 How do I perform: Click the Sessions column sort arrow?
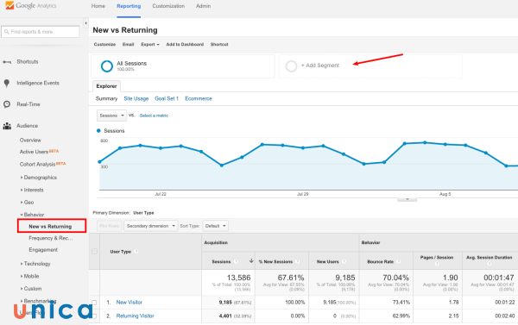(x=251, y=261)
